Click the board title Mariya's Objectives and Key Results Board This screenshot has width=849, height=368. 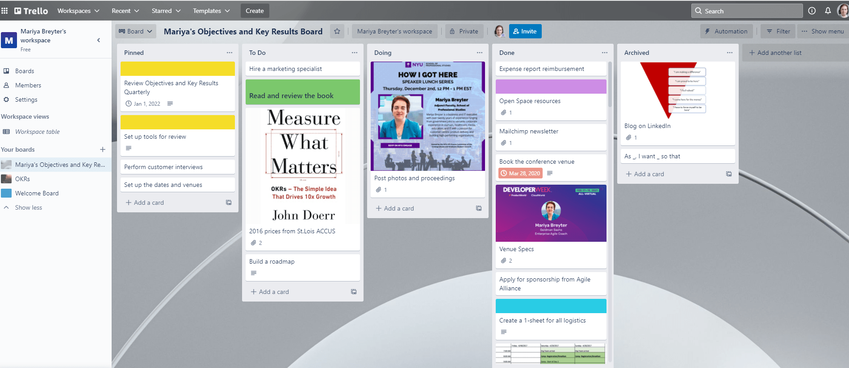click(x=243, y=31)
